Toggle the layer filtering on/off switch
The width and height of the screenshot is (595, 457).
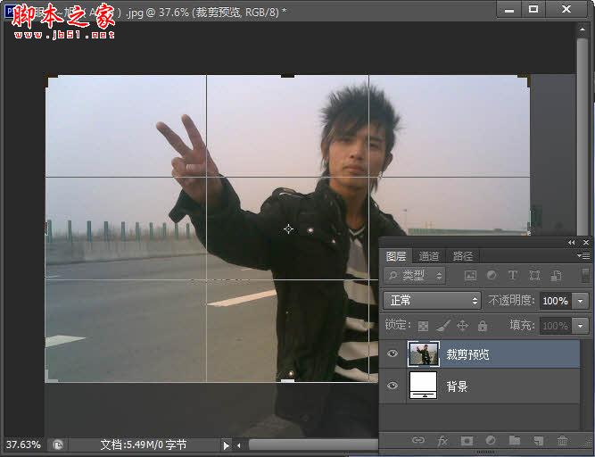point(585,276)
